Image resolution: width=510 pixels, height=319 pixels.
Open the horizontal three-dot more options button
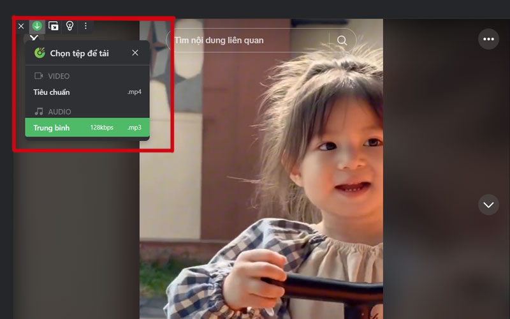coord(489,39)
